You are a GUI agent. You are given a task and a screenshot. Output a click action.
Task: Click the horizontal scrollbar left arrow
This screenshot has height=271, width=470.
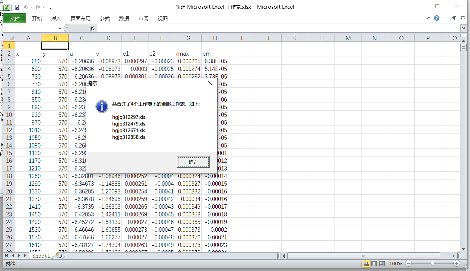284,256
